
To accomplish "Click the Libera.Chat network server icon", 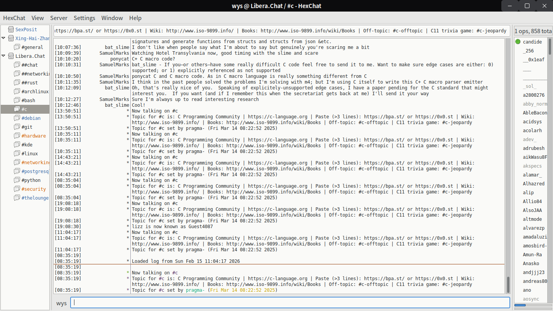I will pos(10,56).
